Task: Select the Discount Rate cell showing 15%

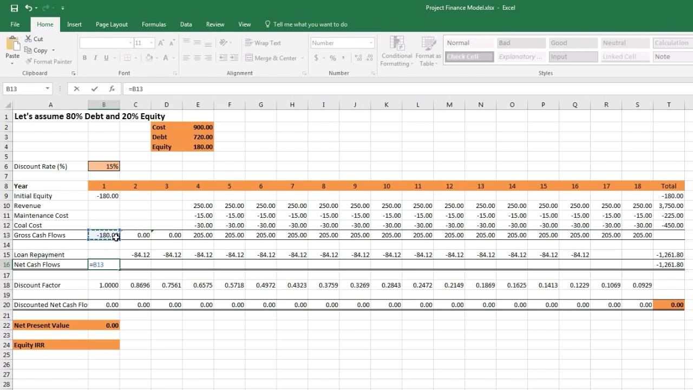Action: pyautogui.click(x=104, y=166)
